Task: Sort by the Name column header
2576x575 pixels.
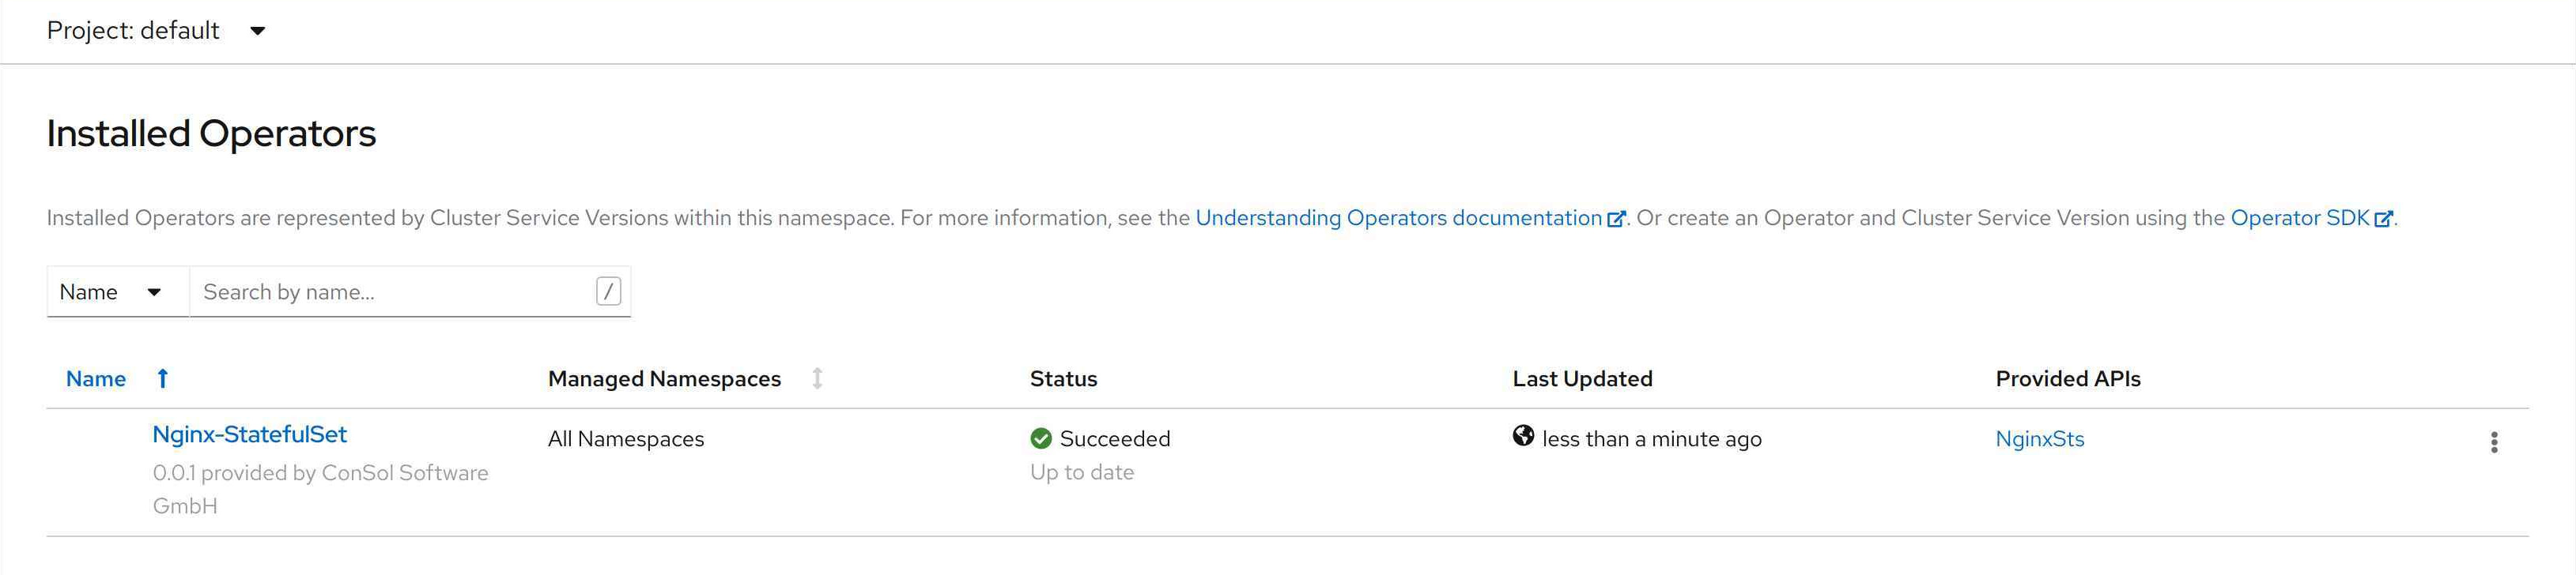Action: click(x=96, y=379)
